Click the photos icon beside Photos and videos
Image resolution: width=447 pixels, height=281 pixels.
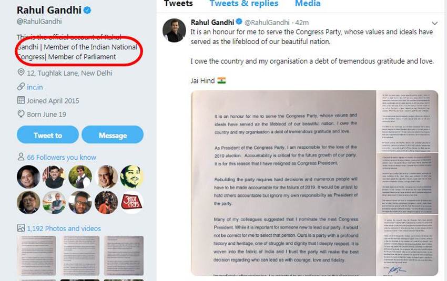click(21, 228)
